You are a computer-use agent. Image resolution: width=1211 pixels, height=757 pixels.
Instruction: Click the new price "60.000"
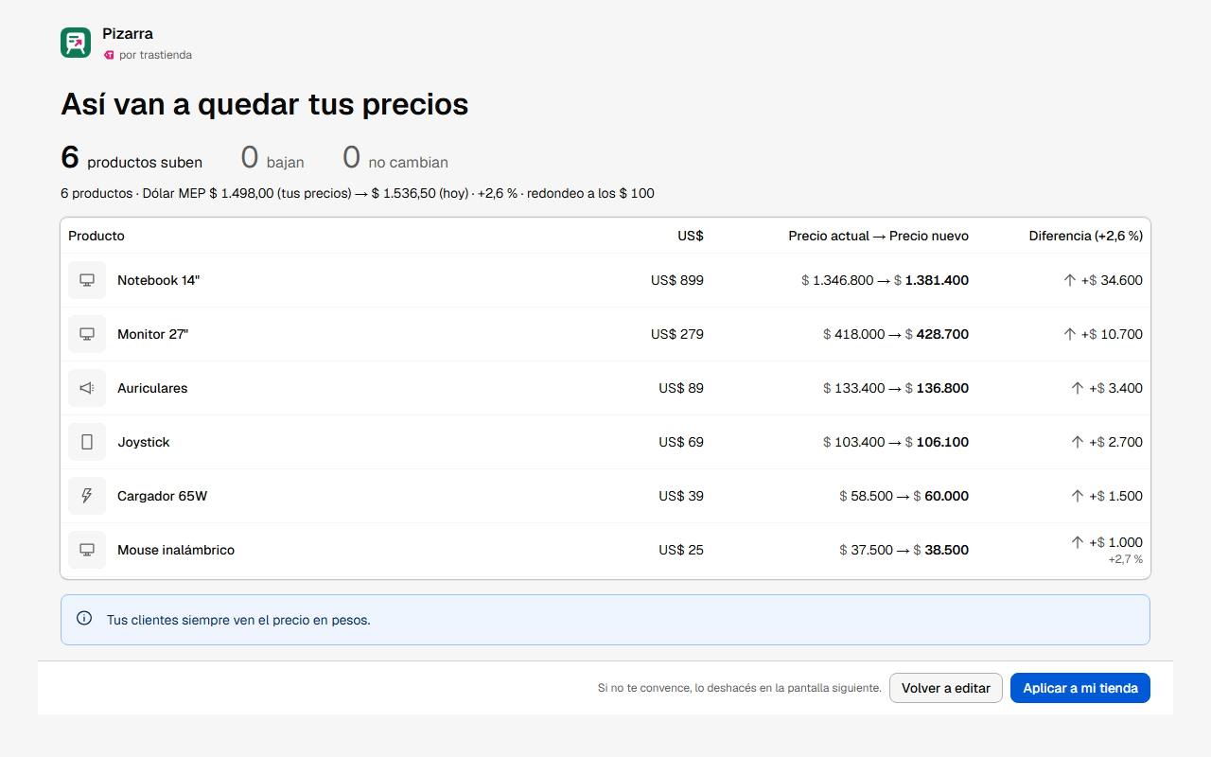coord(947,496)
